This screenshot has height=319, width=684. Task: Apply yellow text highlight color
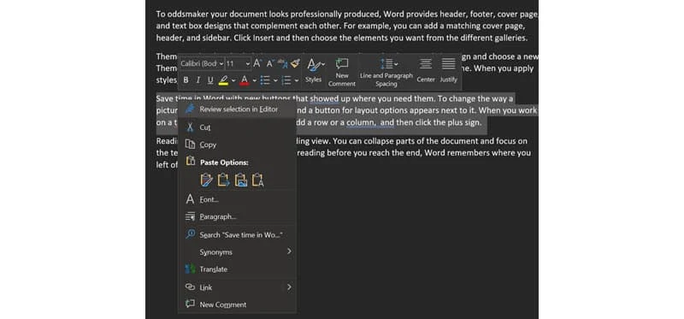[223, 80]
